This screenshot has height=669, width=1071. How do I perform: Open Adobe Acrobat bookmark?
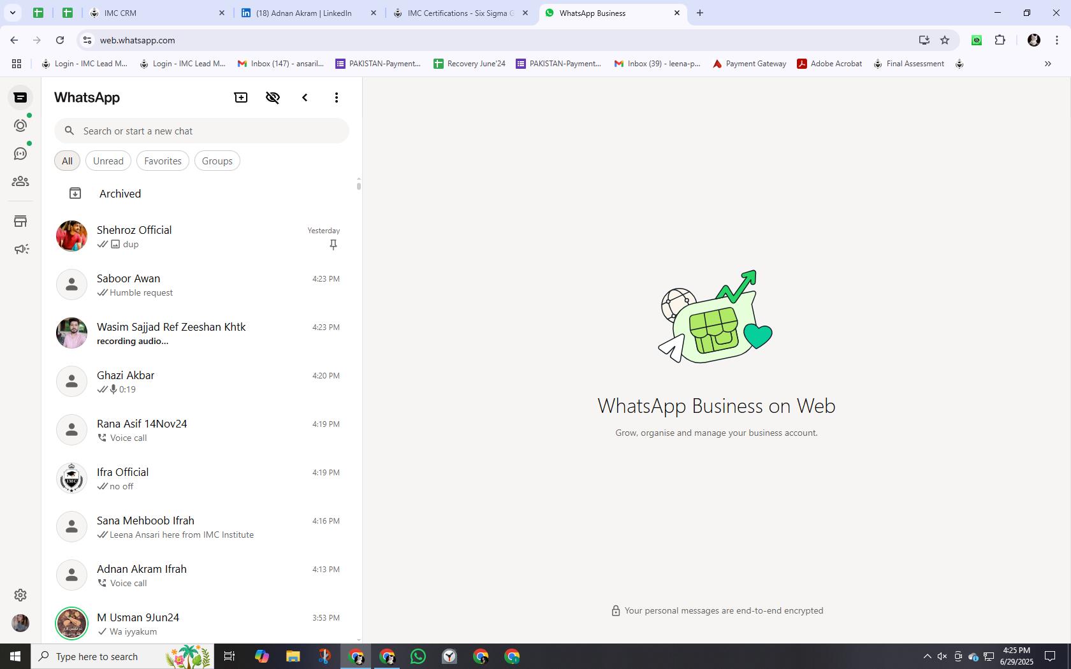pyautogui.click(x=829, y=64)
